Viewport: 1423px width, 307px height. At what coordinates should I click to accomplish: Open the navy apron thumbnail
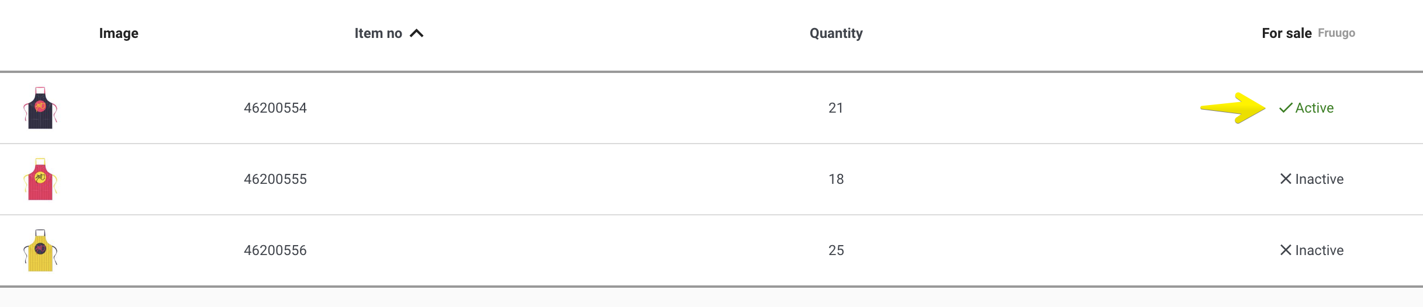40,108
